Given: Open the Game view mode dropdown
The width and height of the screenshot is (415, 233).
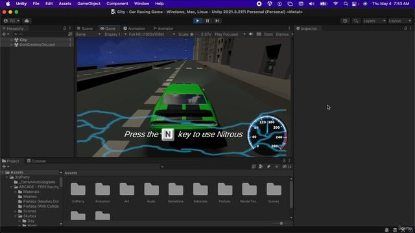Looking at the screenshot, I should [x=88, y=34].
